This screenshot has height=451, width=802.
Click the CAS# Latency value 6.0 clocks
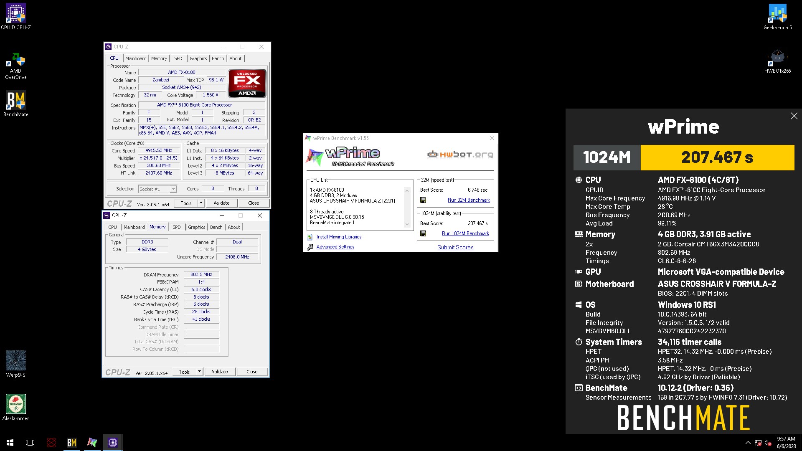point(201,289)
